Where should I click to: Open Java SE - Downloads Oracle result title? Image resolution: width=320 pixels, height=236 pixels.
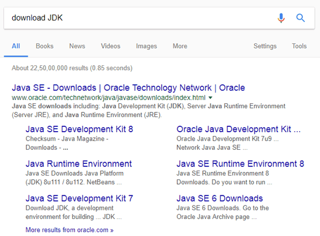pyautogui.click(x=128, y=88)
